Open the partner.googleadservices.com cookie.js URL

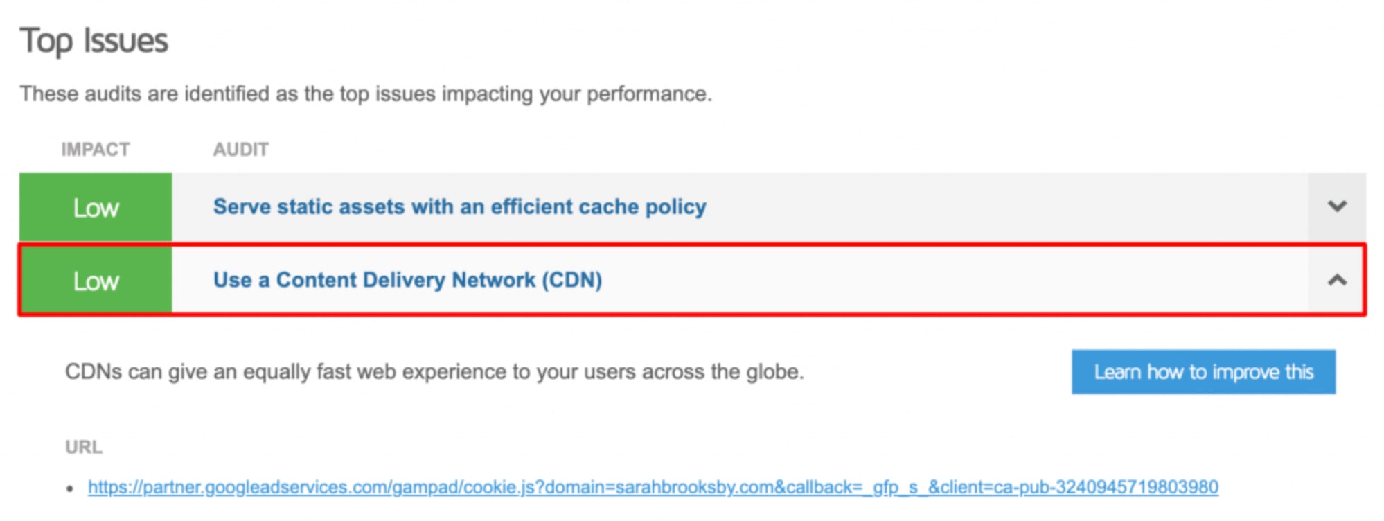click(651, 487)
